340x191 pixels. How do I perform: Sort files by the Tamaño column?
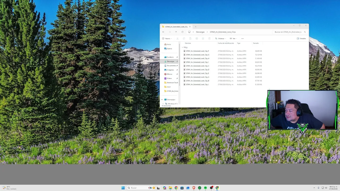[256, 43]
